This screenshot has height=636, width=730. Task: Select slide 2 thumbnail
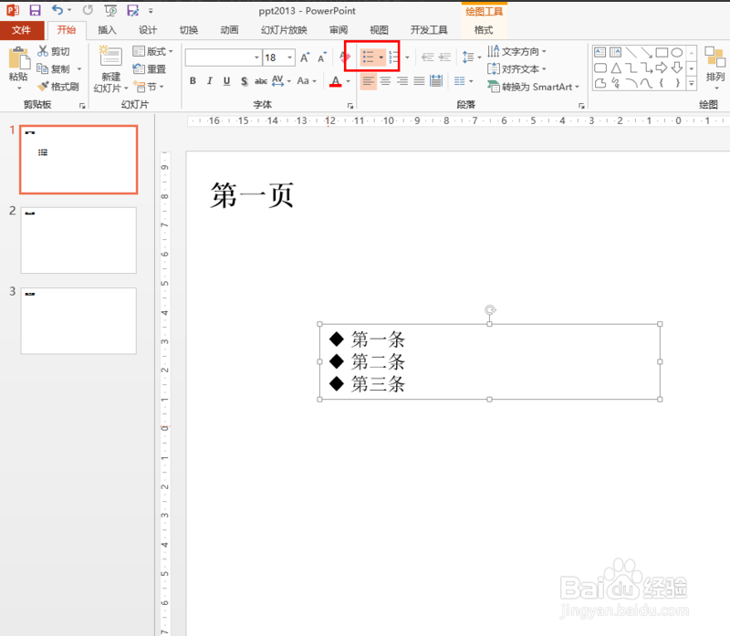coord(78,240)
